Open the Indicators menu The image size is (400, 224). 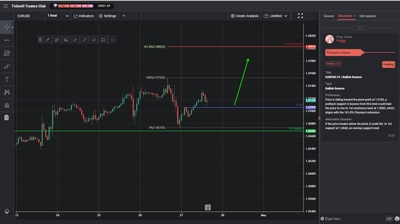click(x=84, y=16)
